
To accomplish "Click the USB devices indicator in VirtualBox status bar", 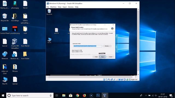I will pos(114,79).
